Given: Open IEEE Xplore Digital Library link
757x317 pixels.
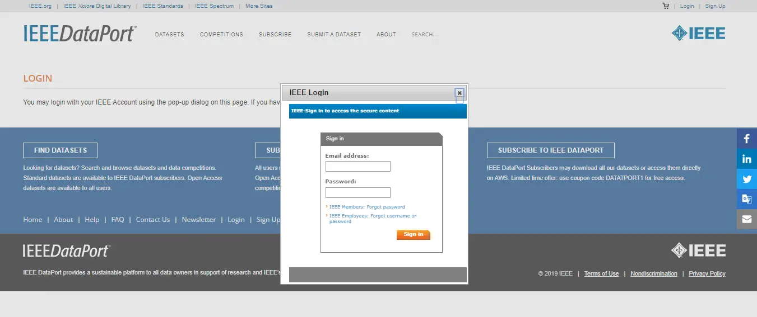Looking at the screenshot, I should pos(97,6).
